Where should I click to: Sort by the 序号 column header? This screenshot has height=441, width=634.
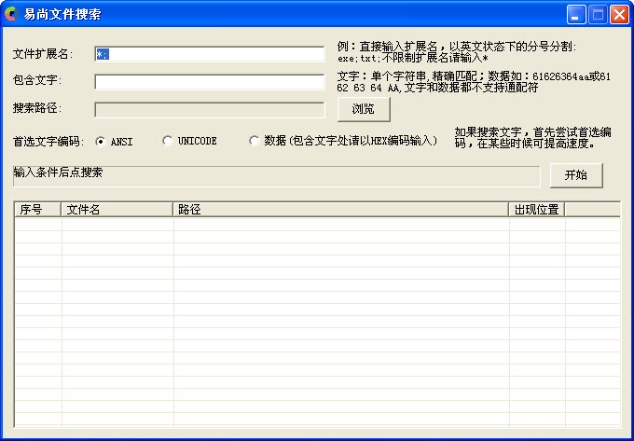pyautogui.click(x=37, y=210)
